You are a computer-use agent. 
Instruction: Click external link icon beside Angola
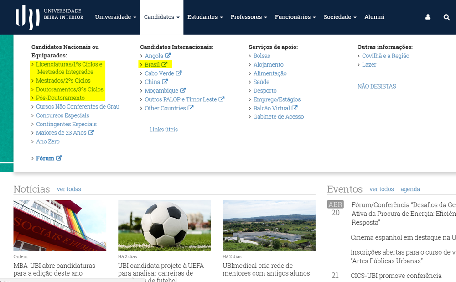point(168,56)
